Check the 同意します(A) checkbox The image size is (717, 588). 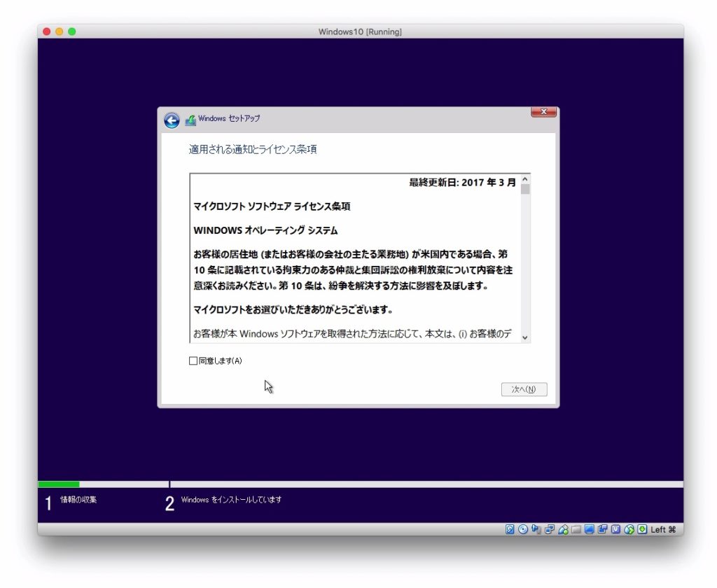(x=193, y=360)
